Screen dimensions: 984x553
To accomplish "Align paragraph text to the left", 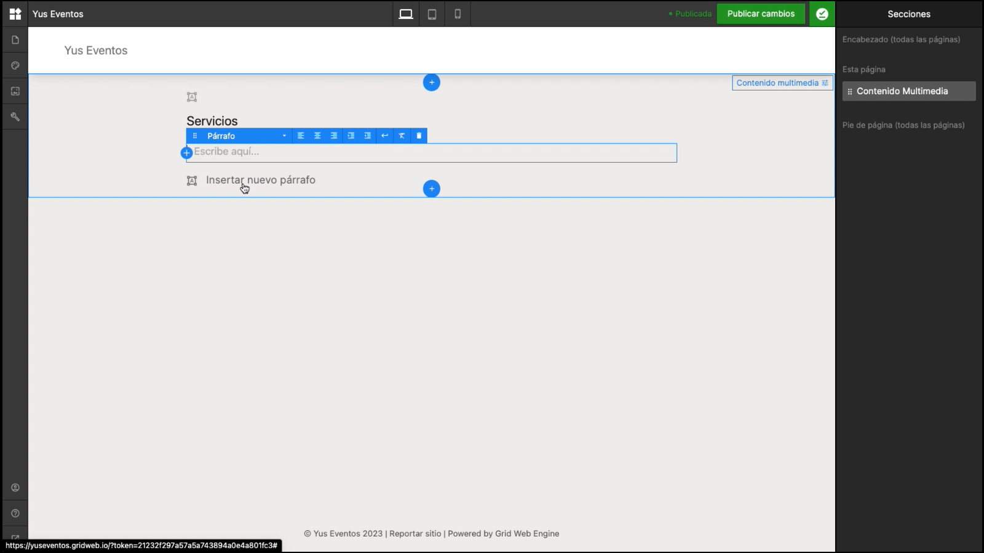I will [x=301, y=136].
